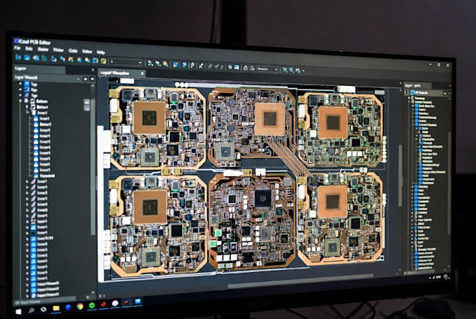Viewport: 476px width, 319px height.
Task: Click the green-yellow square icon before the toolbar dropdown
Action: (x=104, y=61)
